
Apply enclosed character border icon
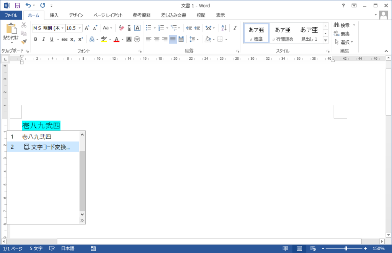click(x=137, y=28)
